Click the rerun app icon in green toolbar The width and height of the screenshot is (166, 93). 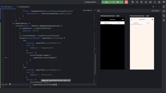(114, 2)
